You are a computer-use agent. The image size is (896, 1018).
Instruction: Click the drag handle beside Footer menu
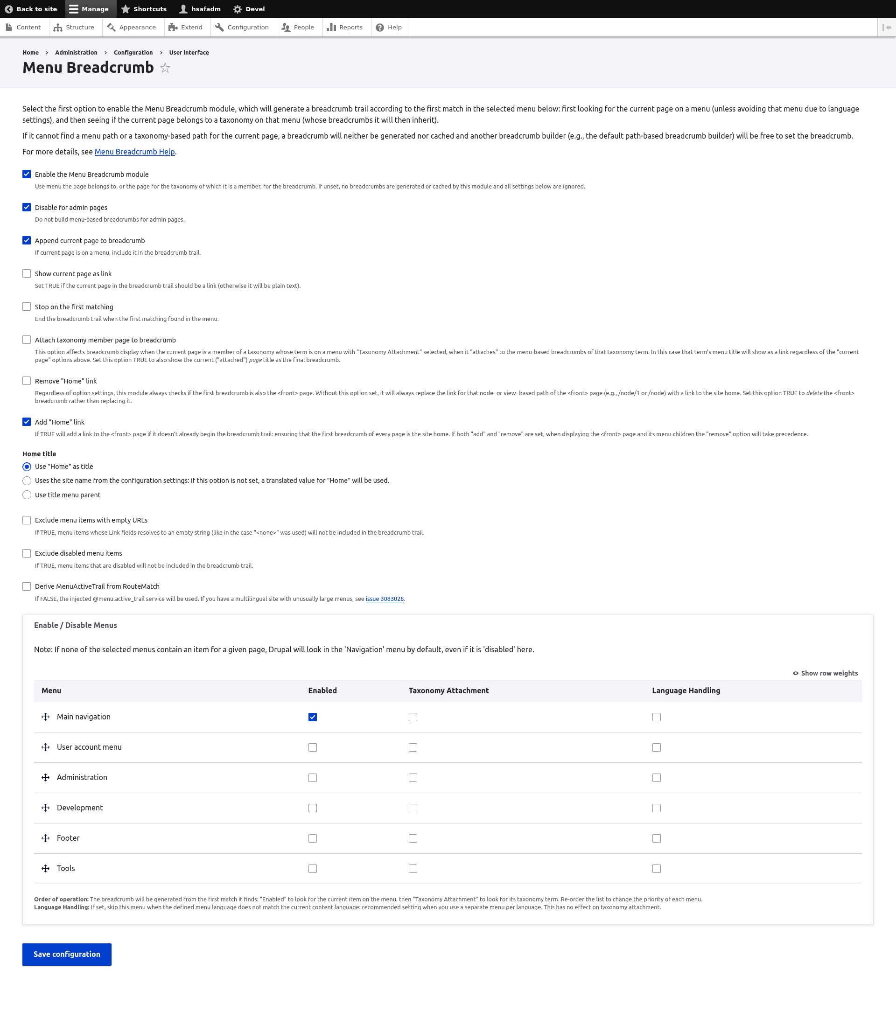tap(45, 838)
